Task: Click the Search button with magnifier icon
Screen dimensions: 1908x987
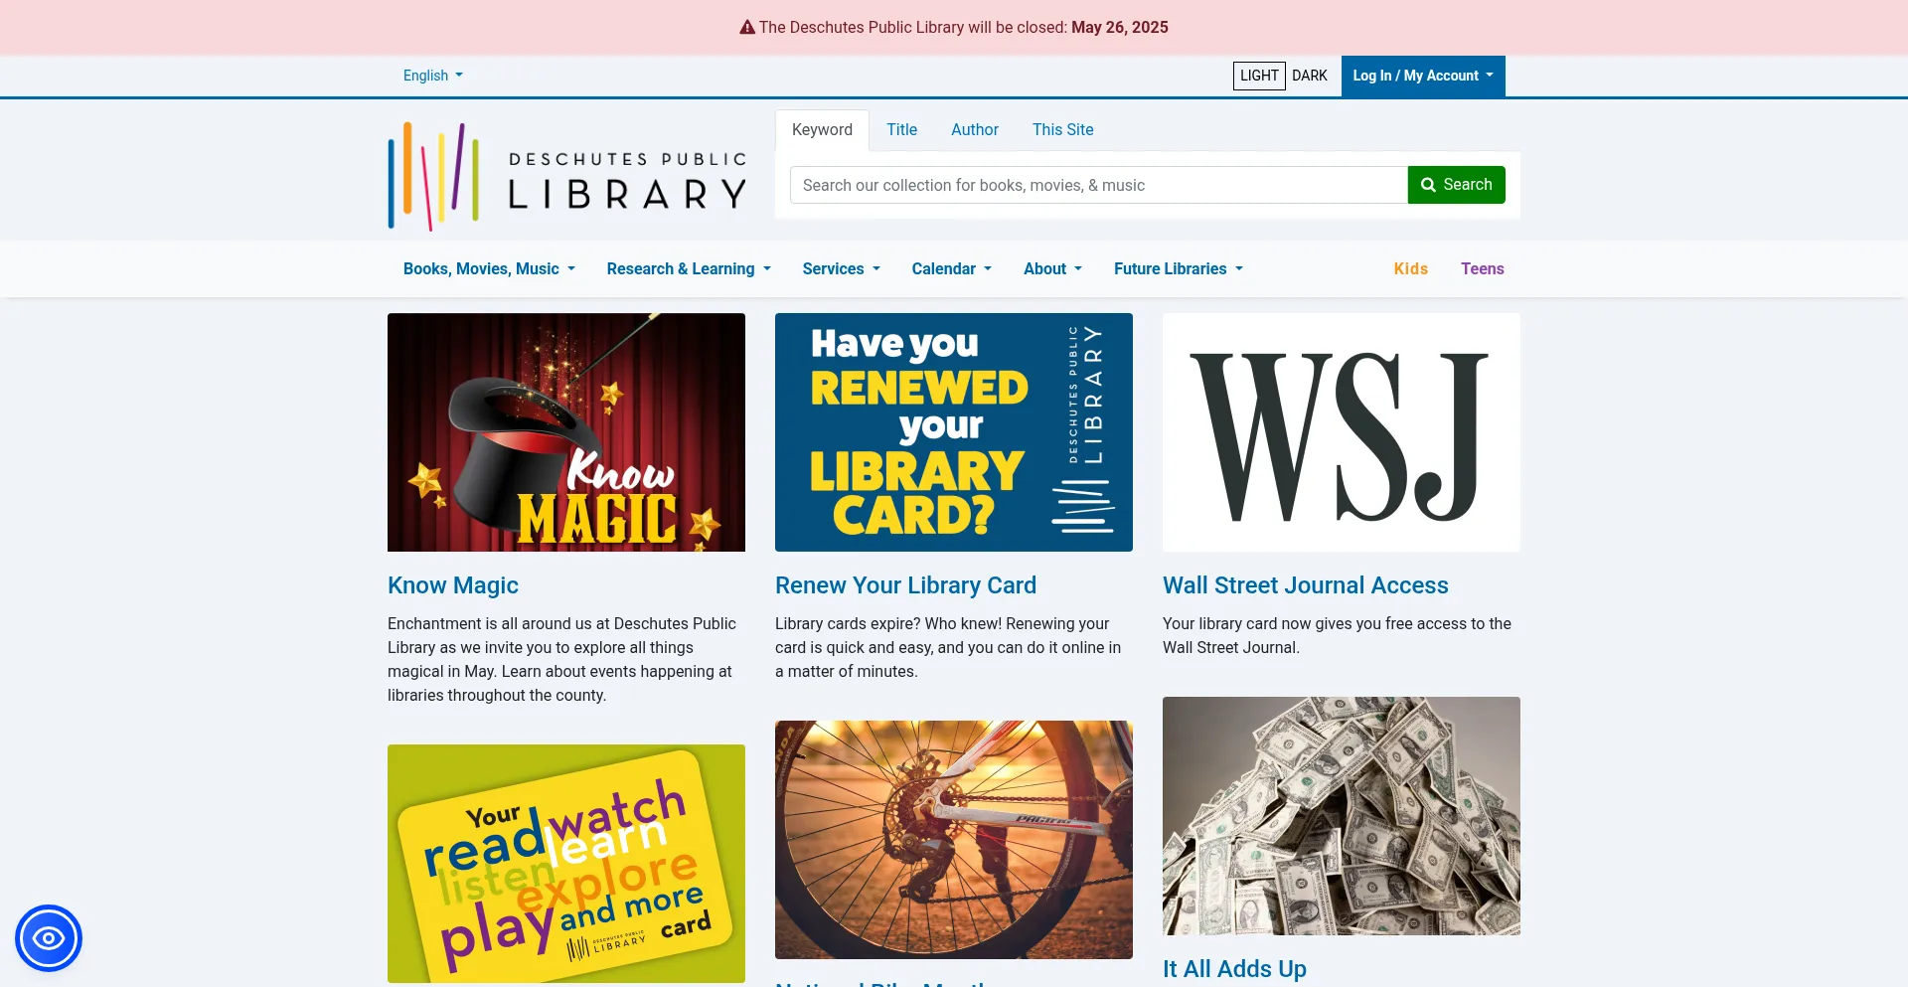Action: tap(1456, 185)
